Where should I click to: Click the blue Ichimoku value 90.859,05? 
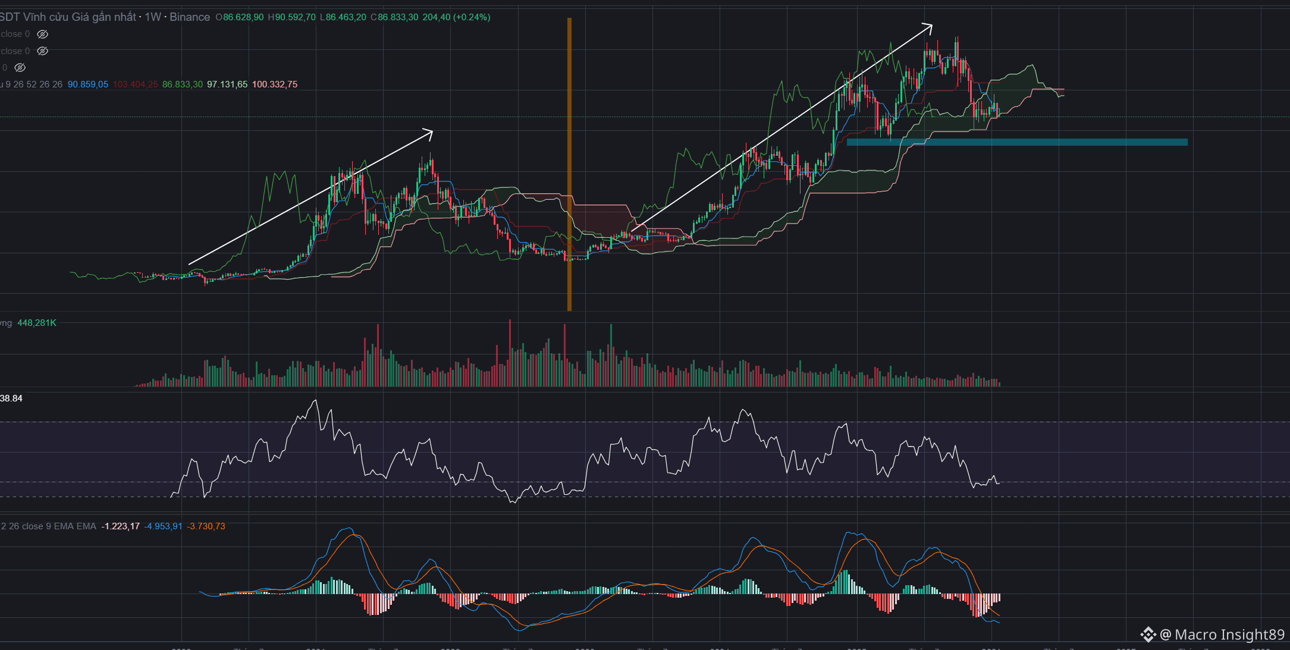coord(88,84)
